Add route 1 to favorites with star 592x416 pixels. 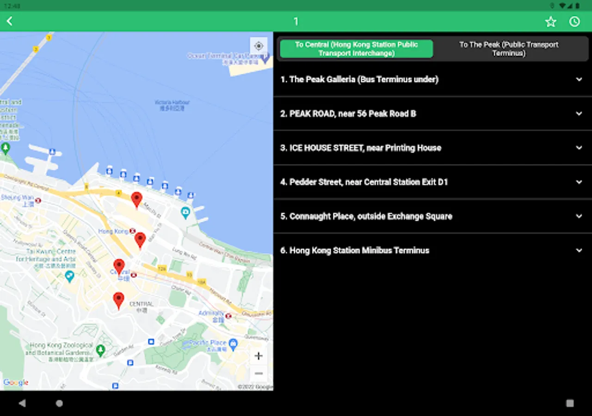(x=550, y=22)
